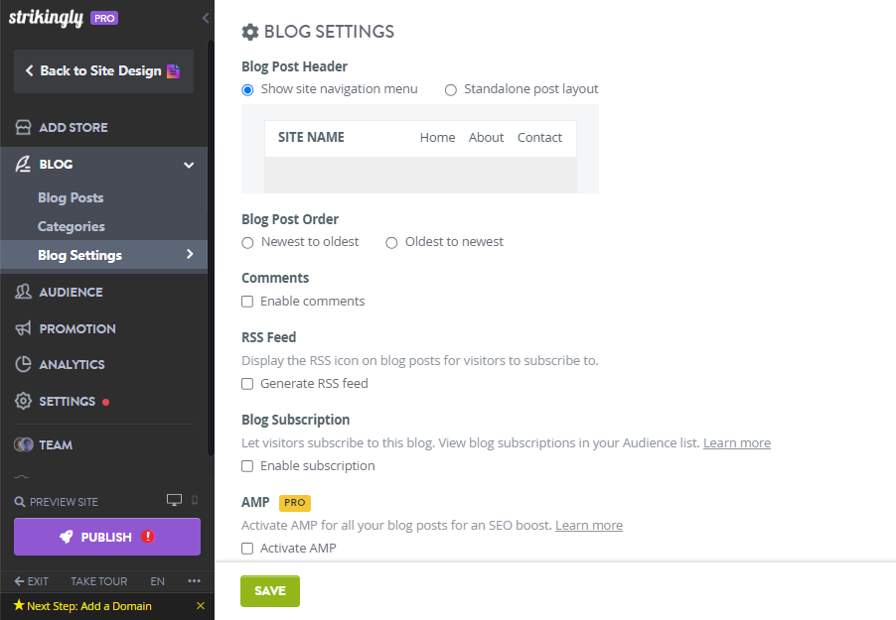Image resolution: width=896 pixels, height=620 pixels.
Task: Click the Add Store shop icon
Action: (x=23, y=128)
